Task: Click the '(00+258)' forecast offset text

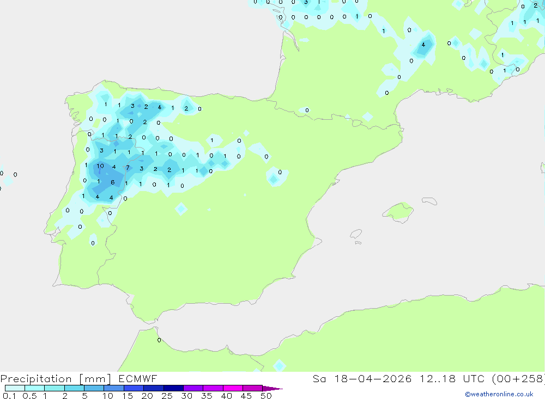Action: tap(518, 378)
